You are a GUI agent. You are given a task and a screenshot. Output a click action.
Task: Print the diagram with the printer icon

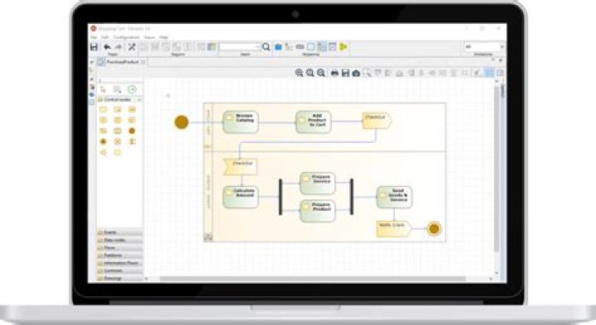334,73
